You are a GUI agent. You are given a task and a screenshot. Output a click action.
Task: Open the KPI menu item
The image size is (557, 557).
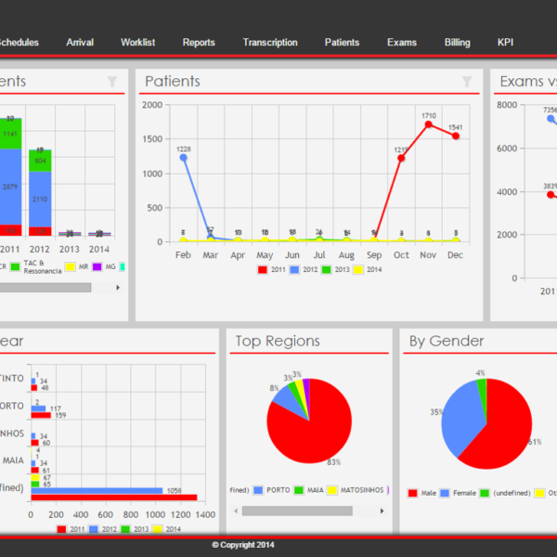pos(505,43)
